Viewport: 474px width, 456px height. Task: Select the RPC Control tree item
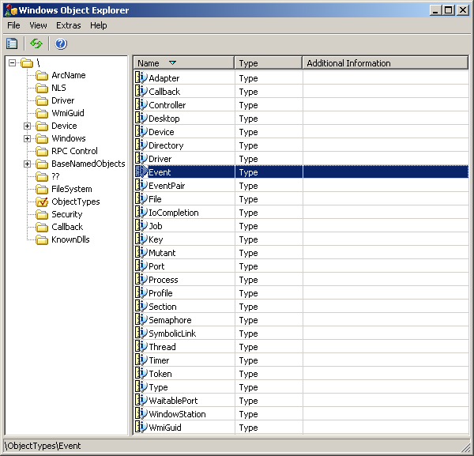[74, 152]
